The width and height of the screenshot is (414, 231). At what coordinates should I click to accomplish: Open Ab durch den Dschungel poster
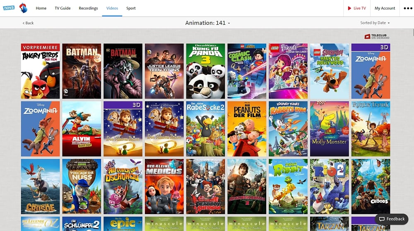(123, 186)
